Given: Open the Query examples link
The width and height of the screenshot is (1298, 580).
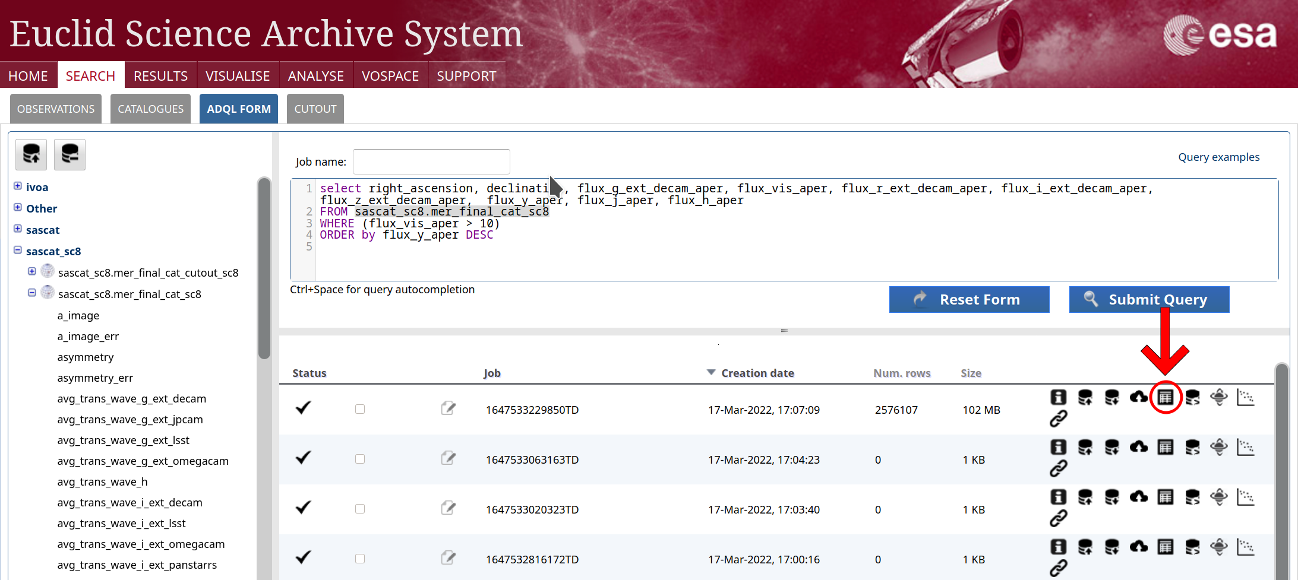Looking at the screenshot, I should 1218,157.
